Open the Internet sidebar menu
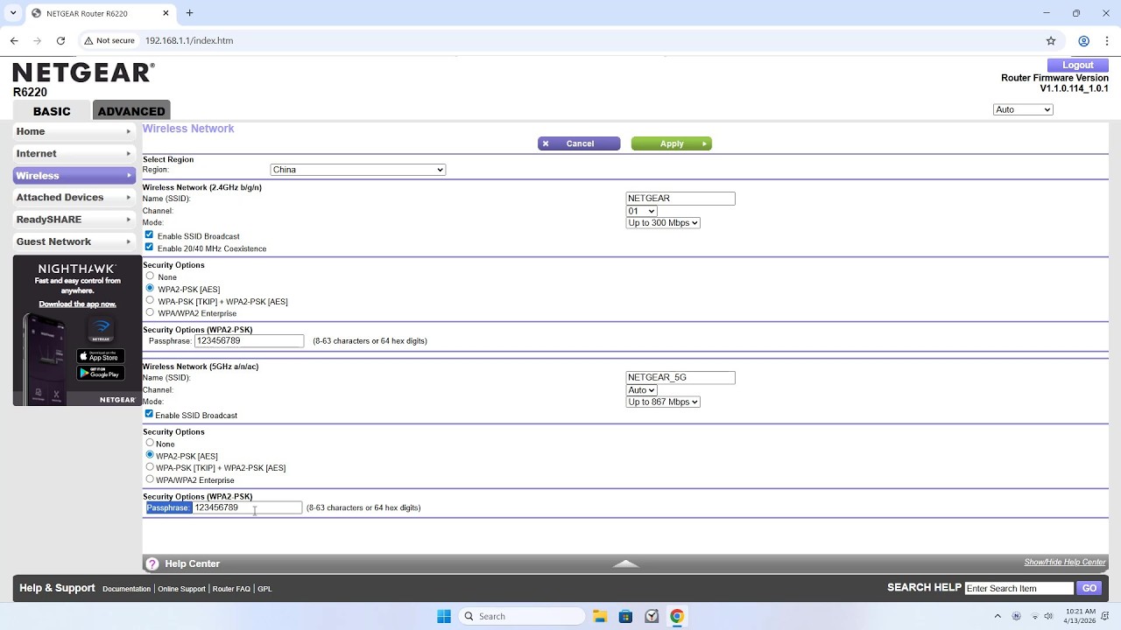 [74, 153]
